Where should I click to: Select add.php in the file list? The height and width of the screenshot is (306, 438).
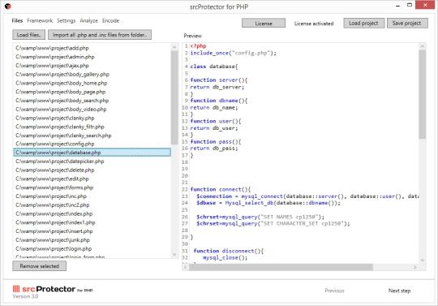point(92,48)
